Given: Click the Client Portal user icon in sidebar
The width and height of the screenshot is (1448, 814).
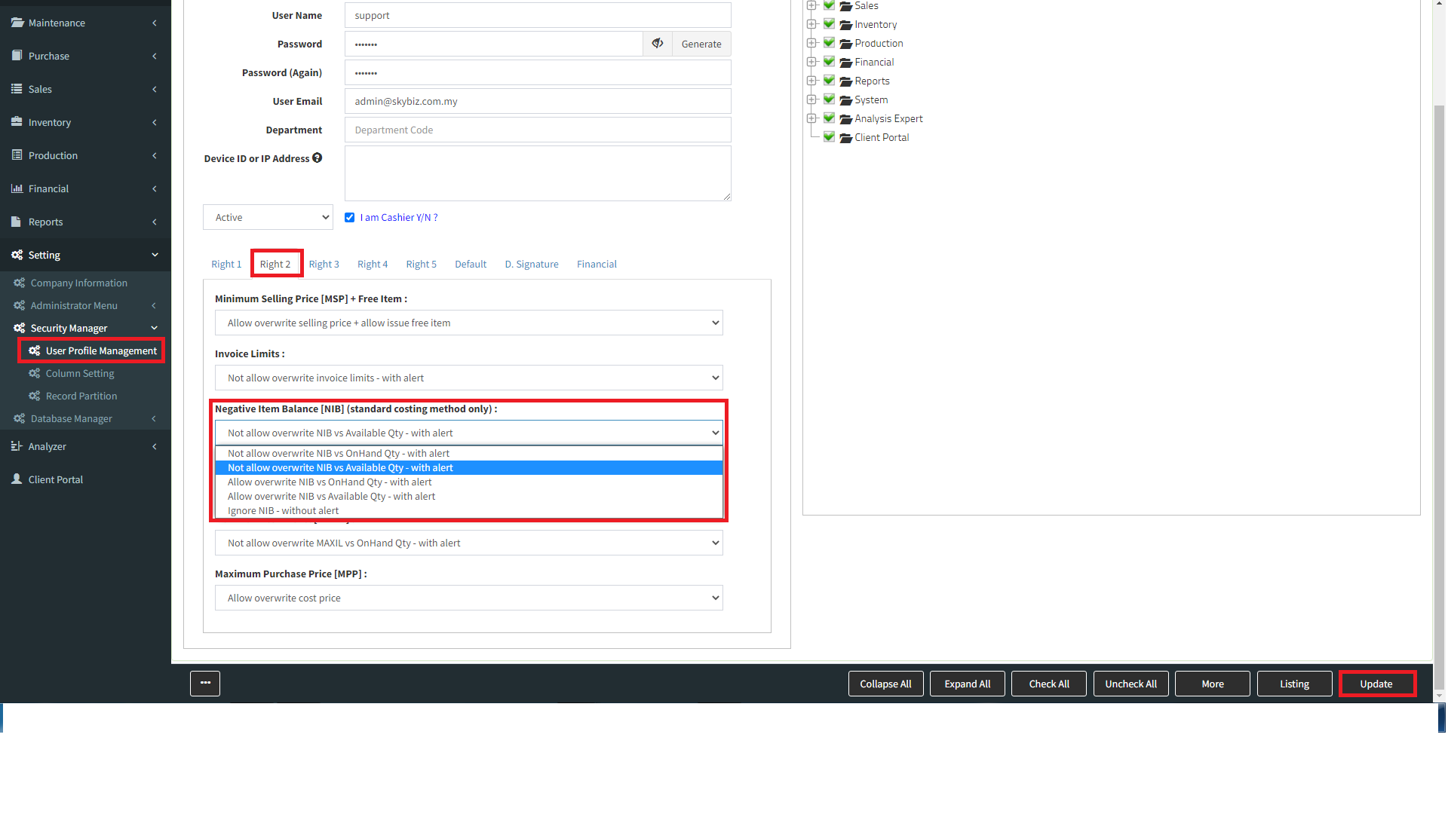Looking at the screenshot, I should (x=17, y=479).
